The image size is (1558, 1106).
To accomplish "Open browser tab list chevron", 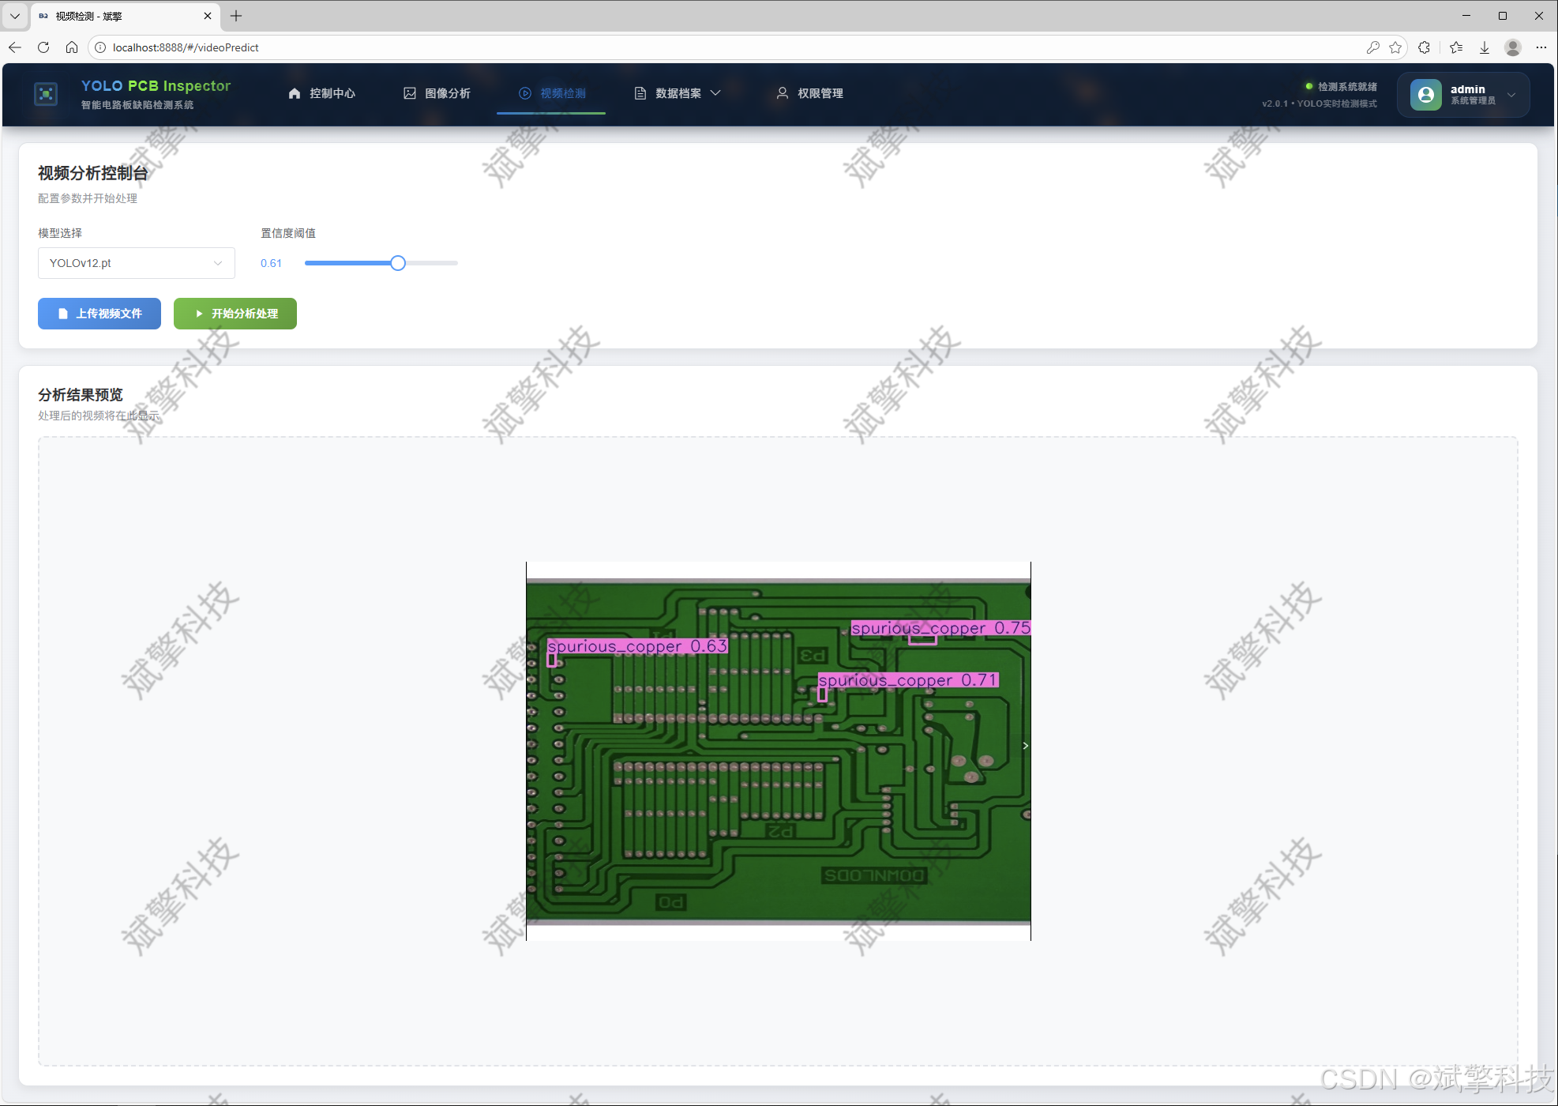I will [x=15, y=16].
